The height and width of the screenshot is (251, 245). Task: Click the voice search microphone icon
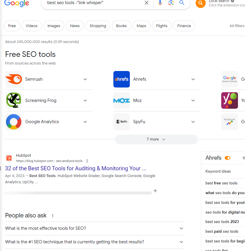pos(160,3)
